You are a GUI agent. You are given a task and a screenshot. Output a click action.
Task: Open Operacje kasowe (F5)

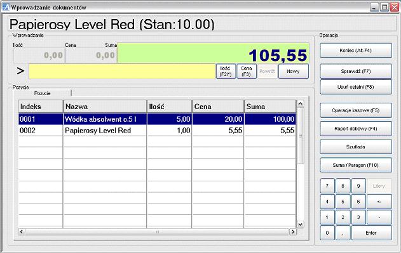(356, 110)
